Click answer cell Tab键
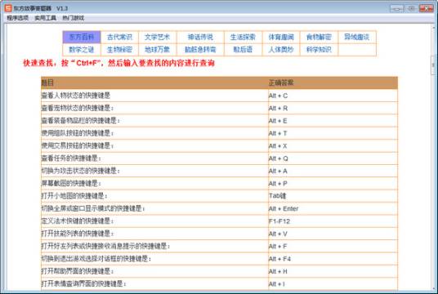 pos(333,196)
